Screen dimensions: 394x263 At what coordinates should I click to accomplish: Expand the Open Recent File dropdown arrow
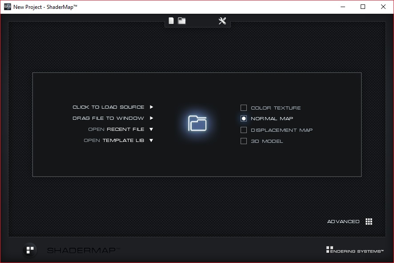[151, 130]
